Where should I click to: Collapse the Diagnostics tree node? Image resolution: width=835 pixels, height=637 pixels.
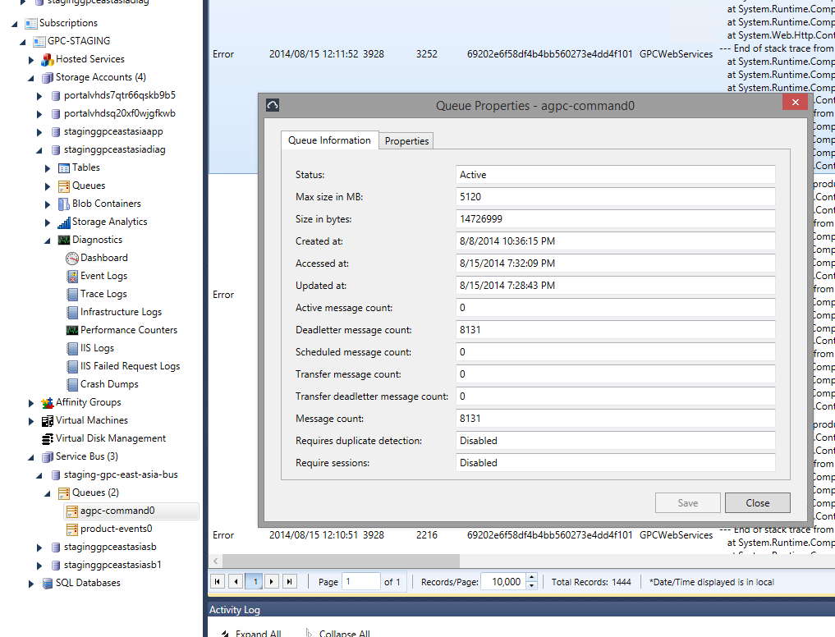48,241
